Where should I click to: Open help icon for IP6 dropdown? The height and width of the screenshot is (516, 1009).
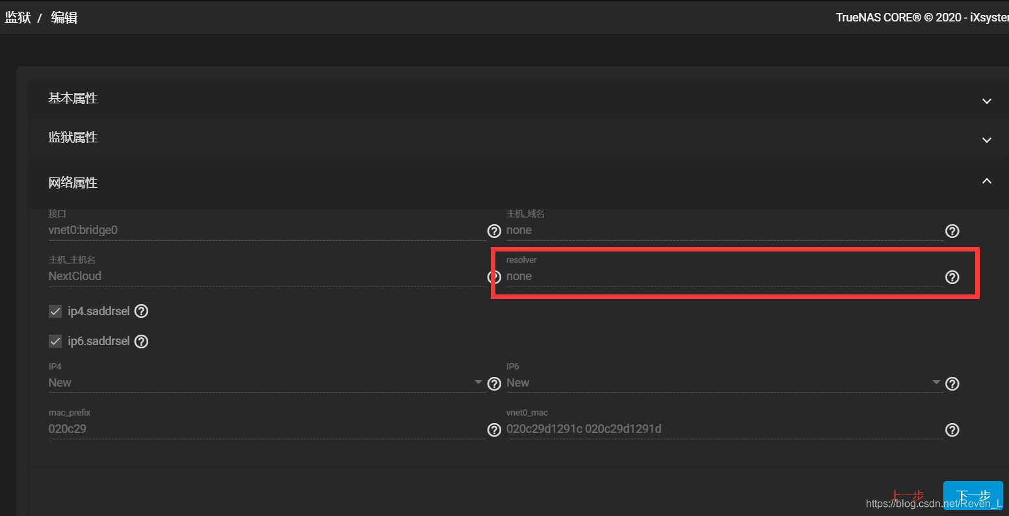[x=952, y=383]
